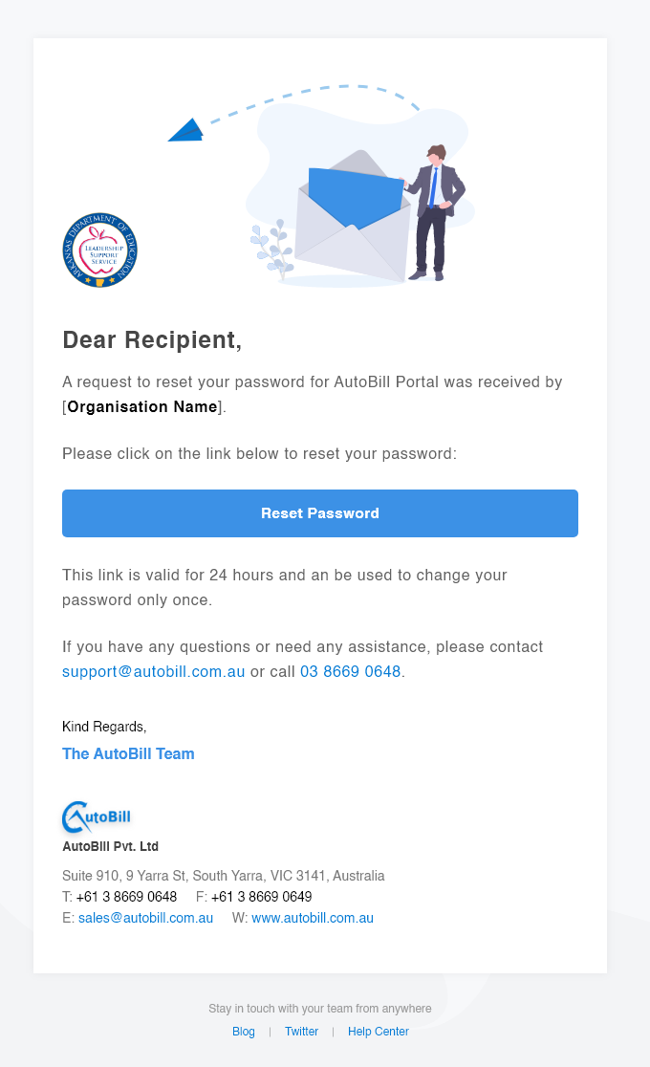The width and height of the screenshot is (650, 1067).
Task: Open the Blog footer link
Action: coord(244,1032)
